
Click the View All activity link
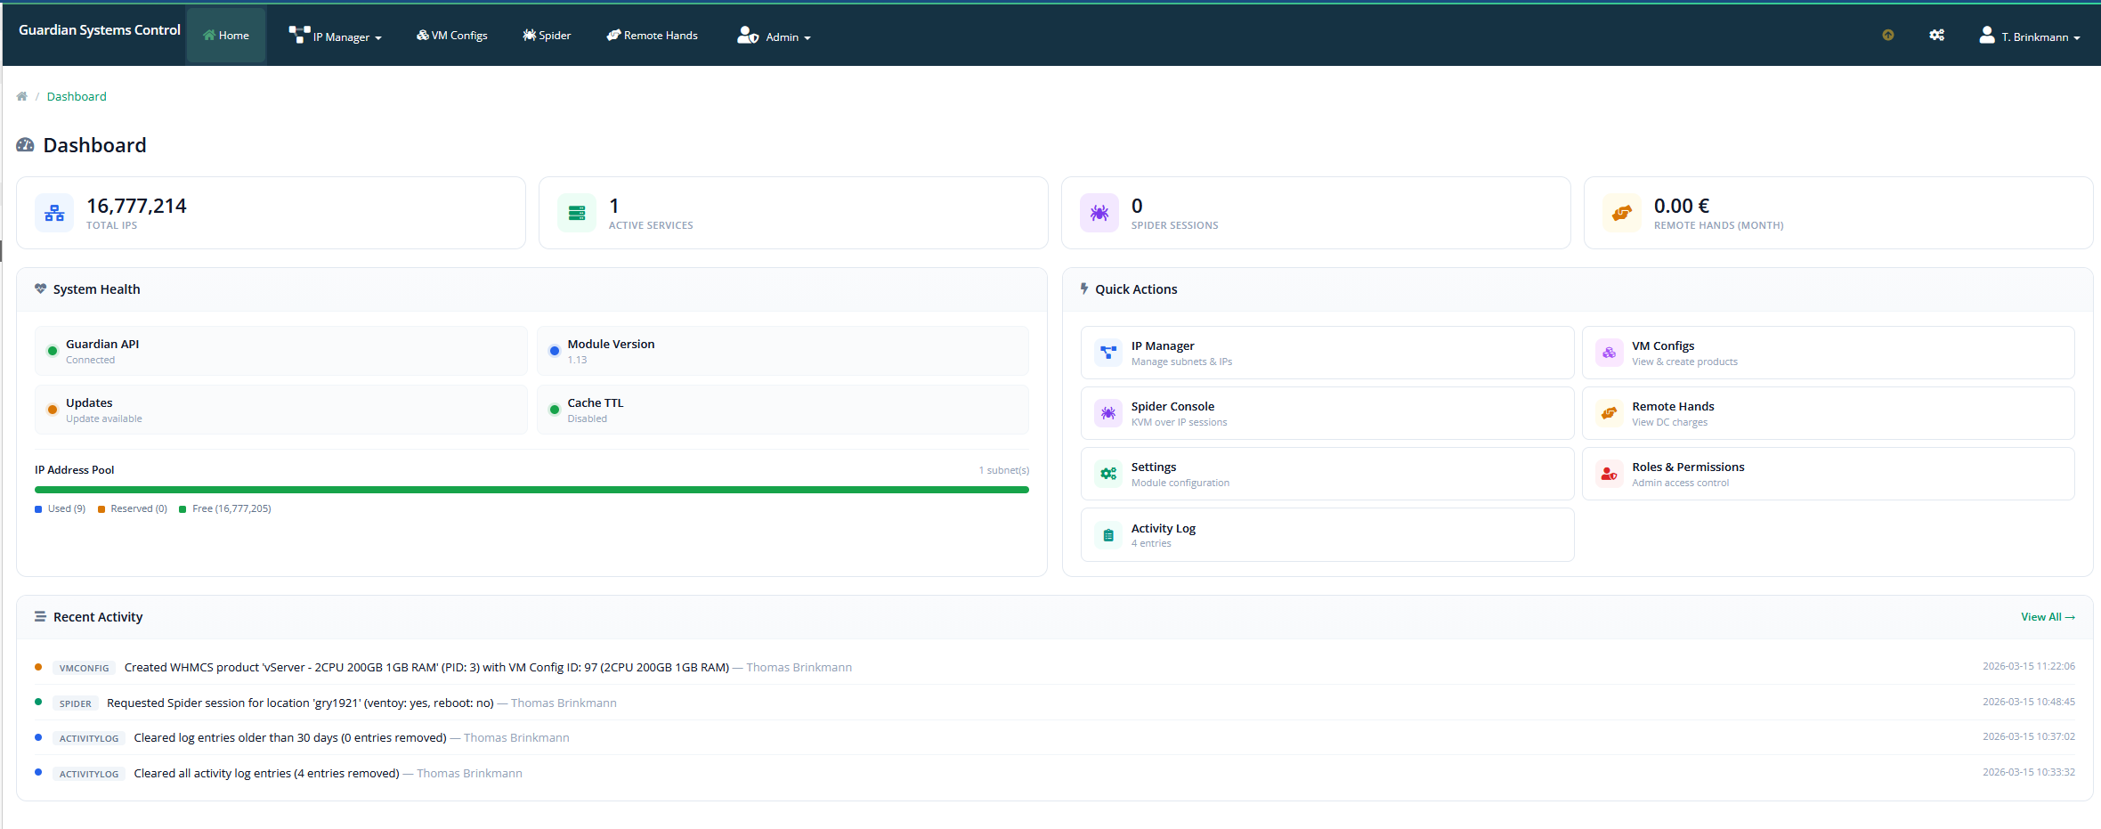coord(2048,617)
